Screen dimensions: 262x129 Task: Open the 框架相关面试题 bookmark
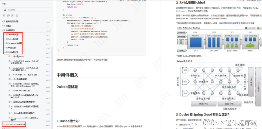pyautogui.click(x=12, y=21)
